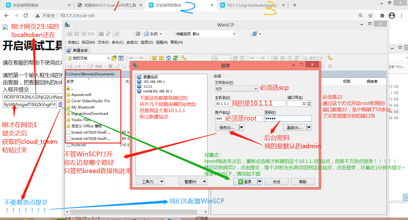Go to home directory in local panel
The width and height of the screenshot is (408, 220).
tap(168, 58)
